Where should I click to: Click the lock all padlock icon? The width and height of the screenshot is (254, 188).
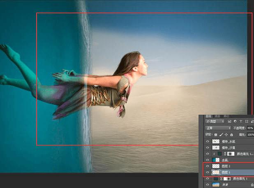[231, 134]
